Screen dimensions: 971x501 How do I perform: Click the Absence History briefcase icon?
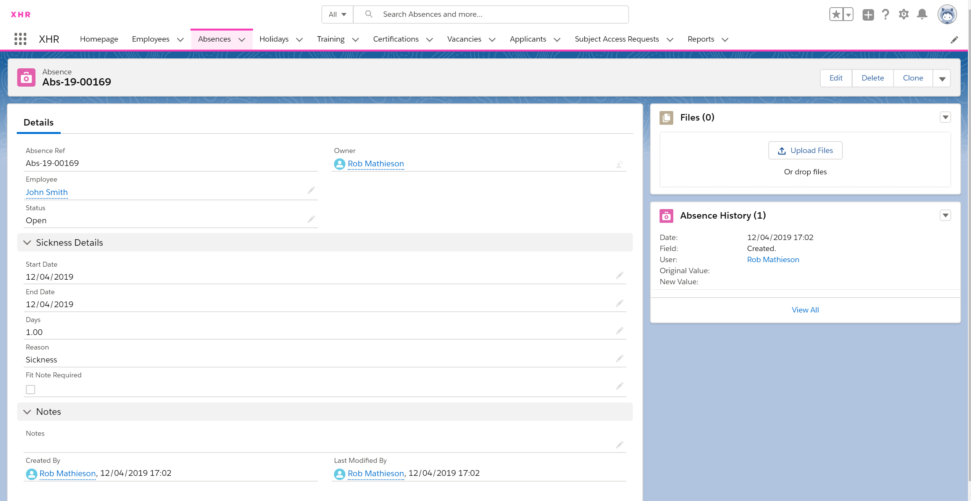point(666,216)
